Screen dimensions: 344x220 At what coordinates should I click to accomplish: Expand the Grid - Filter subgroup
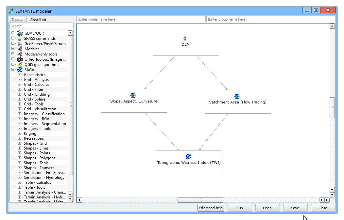click(20, 89)
